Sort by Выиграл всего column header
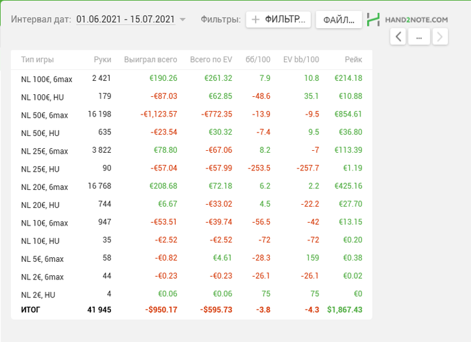Screen dimensions: 471x342 pos(151,60)
